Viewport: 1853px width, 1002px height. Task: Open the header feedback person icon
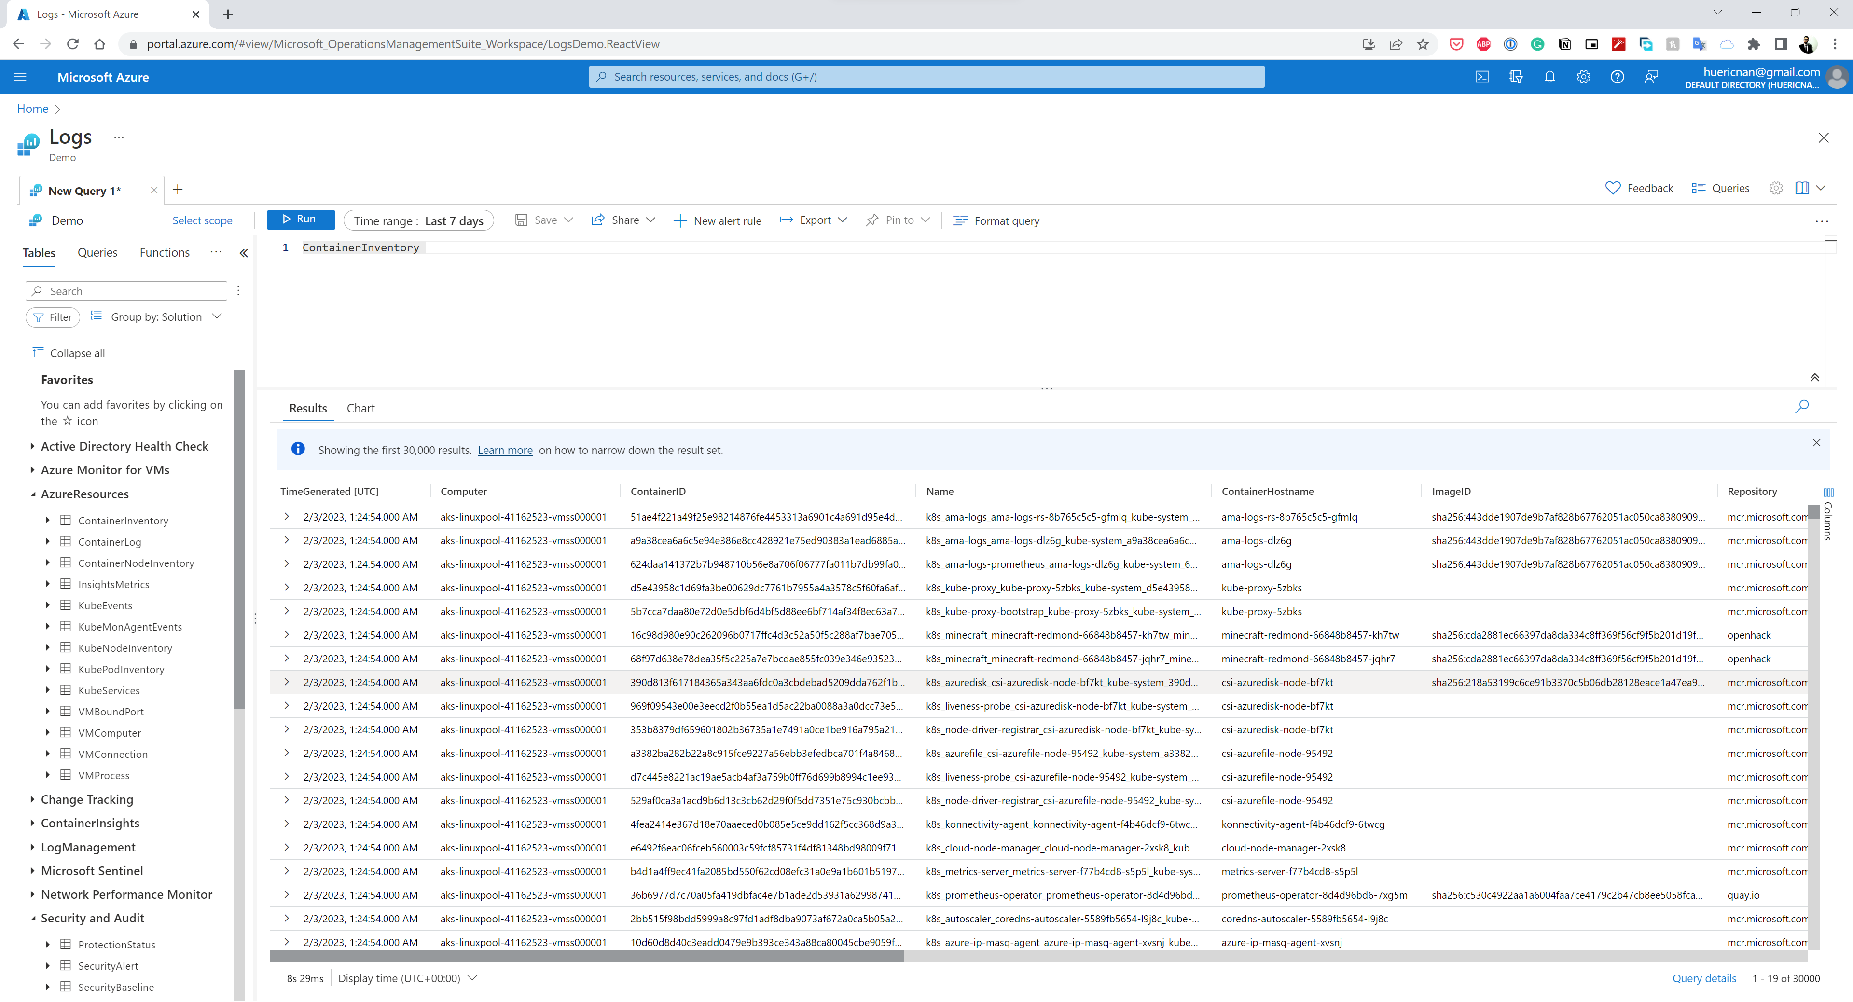coord(1652,77)
